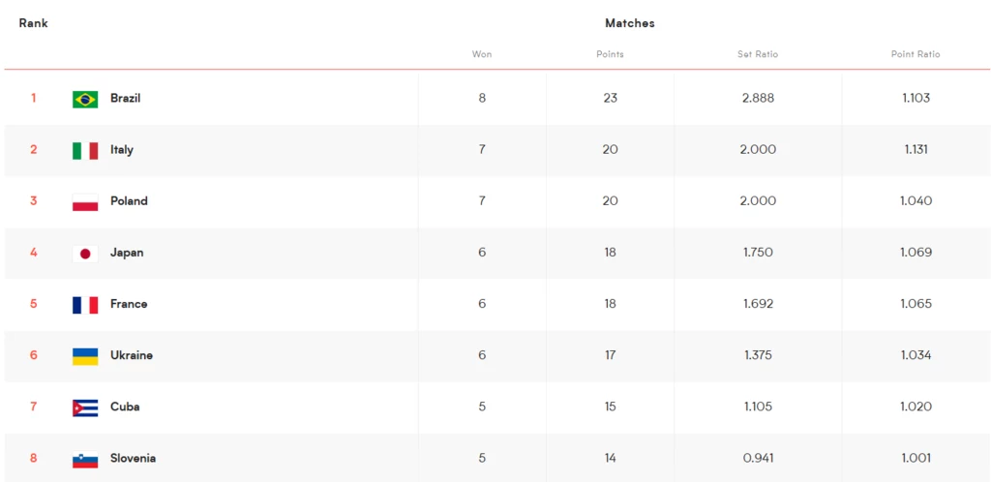Sort by the Set Ratio column header
The height and width of the screenshot is (482, 991).
point(758,54)
